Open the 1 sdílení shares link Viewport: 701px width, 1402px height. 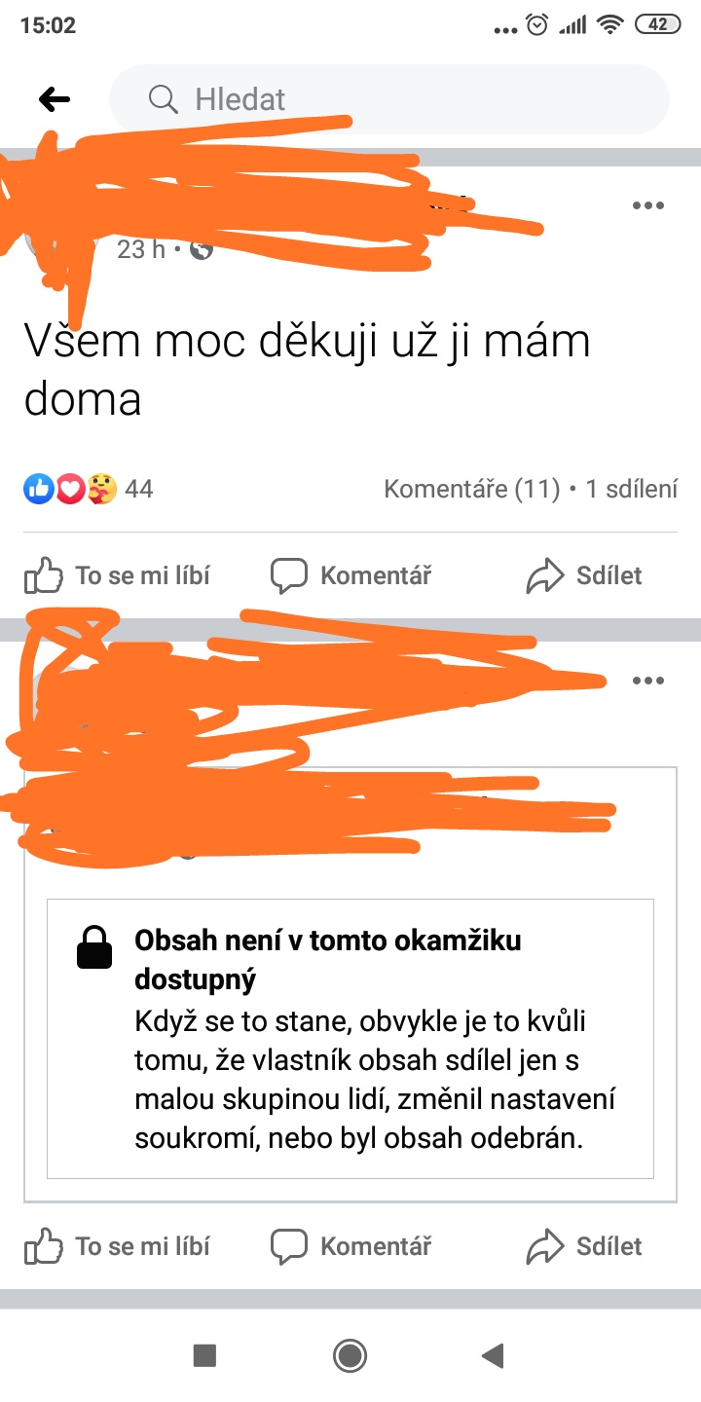[x=631, y=489]
